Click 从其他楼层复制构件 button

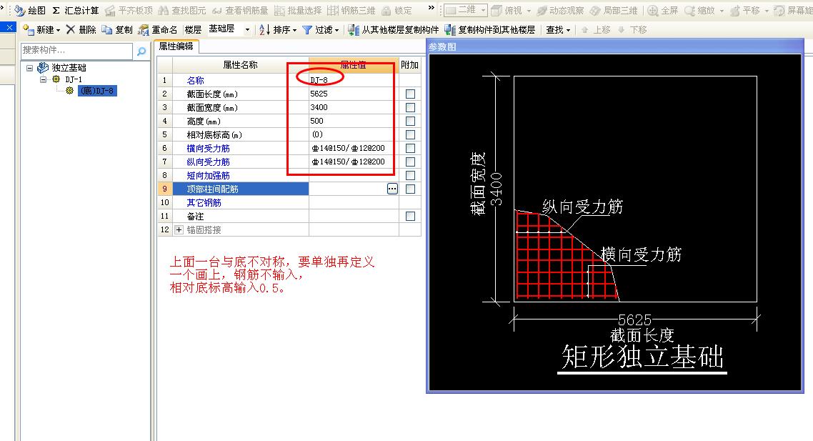coord(394,30)
